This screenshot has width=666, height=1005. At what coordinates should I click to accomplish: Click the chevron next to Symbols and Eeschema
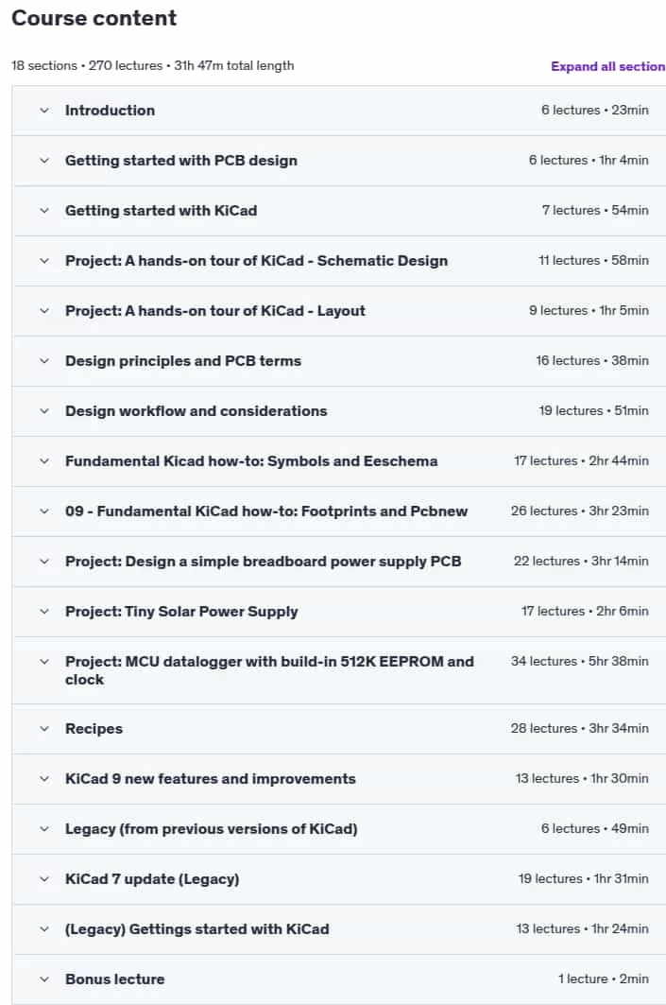[x=44, y=460]
